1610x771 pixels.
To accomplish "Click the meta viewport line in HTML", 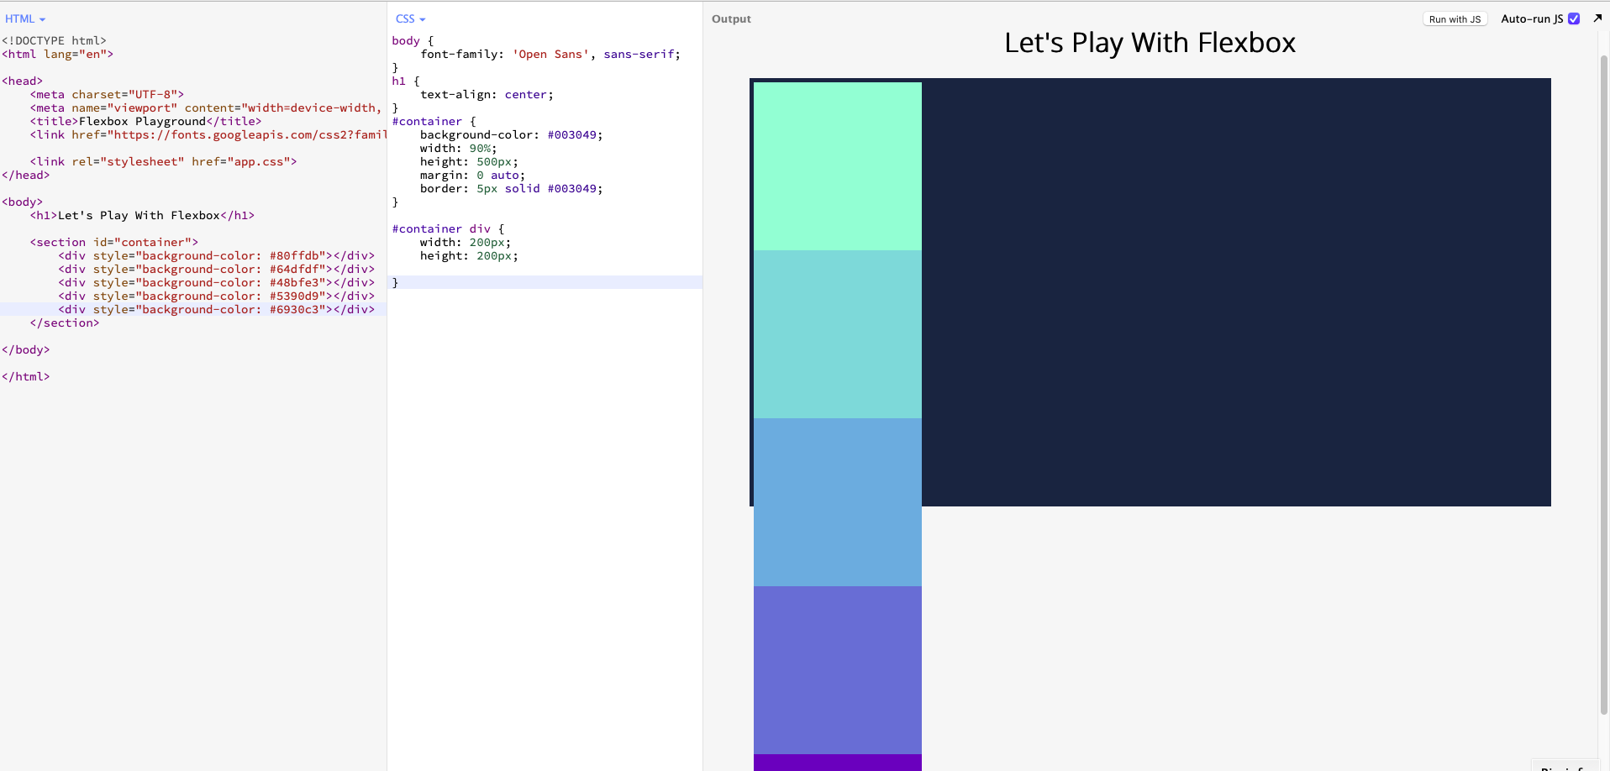I will 206,108.
